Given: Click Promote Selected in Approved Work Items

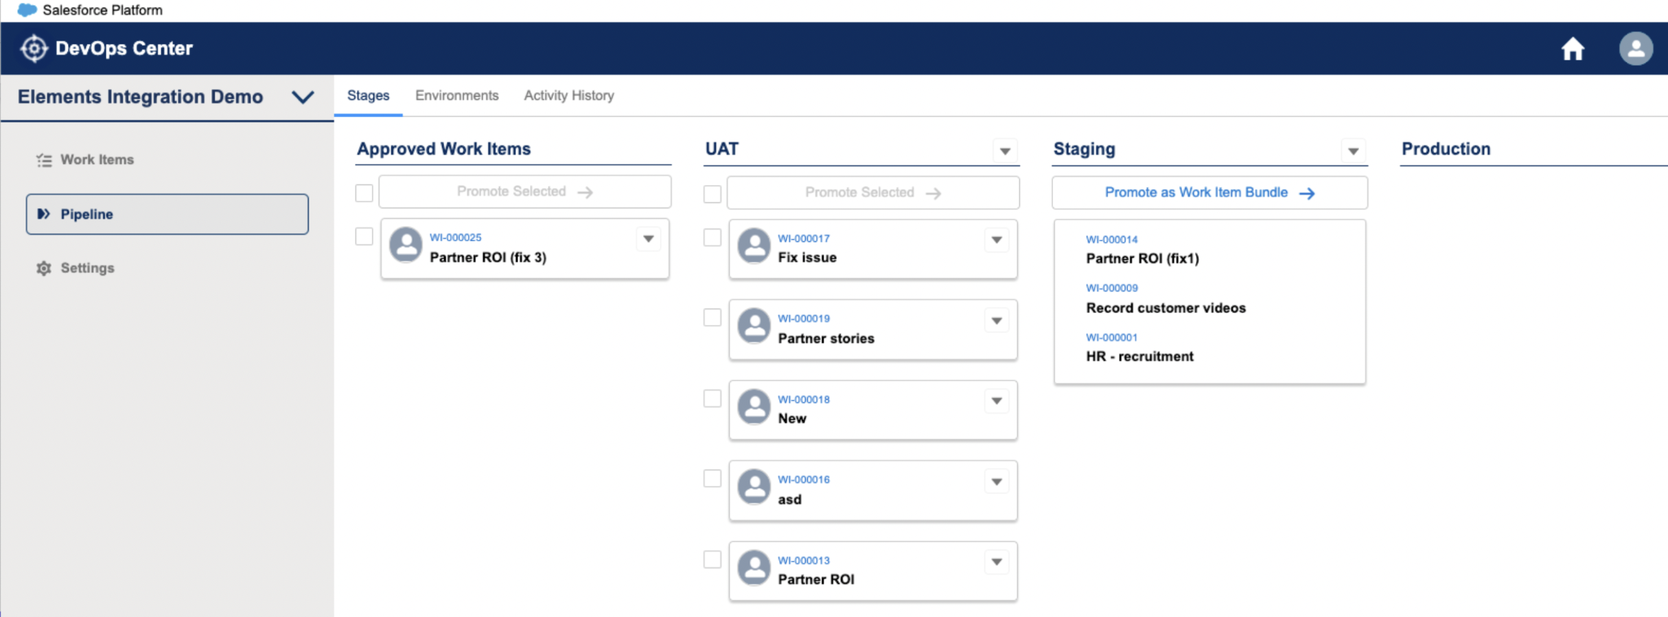Looking at the screenshot, I should click(x=525, y=192).
